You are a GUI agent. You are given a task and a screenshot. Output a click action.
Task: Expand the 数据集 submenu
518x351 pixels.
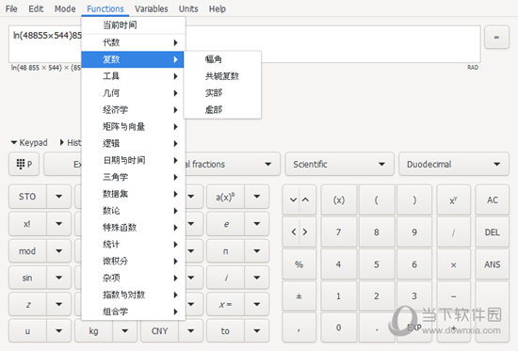point(133,194)
